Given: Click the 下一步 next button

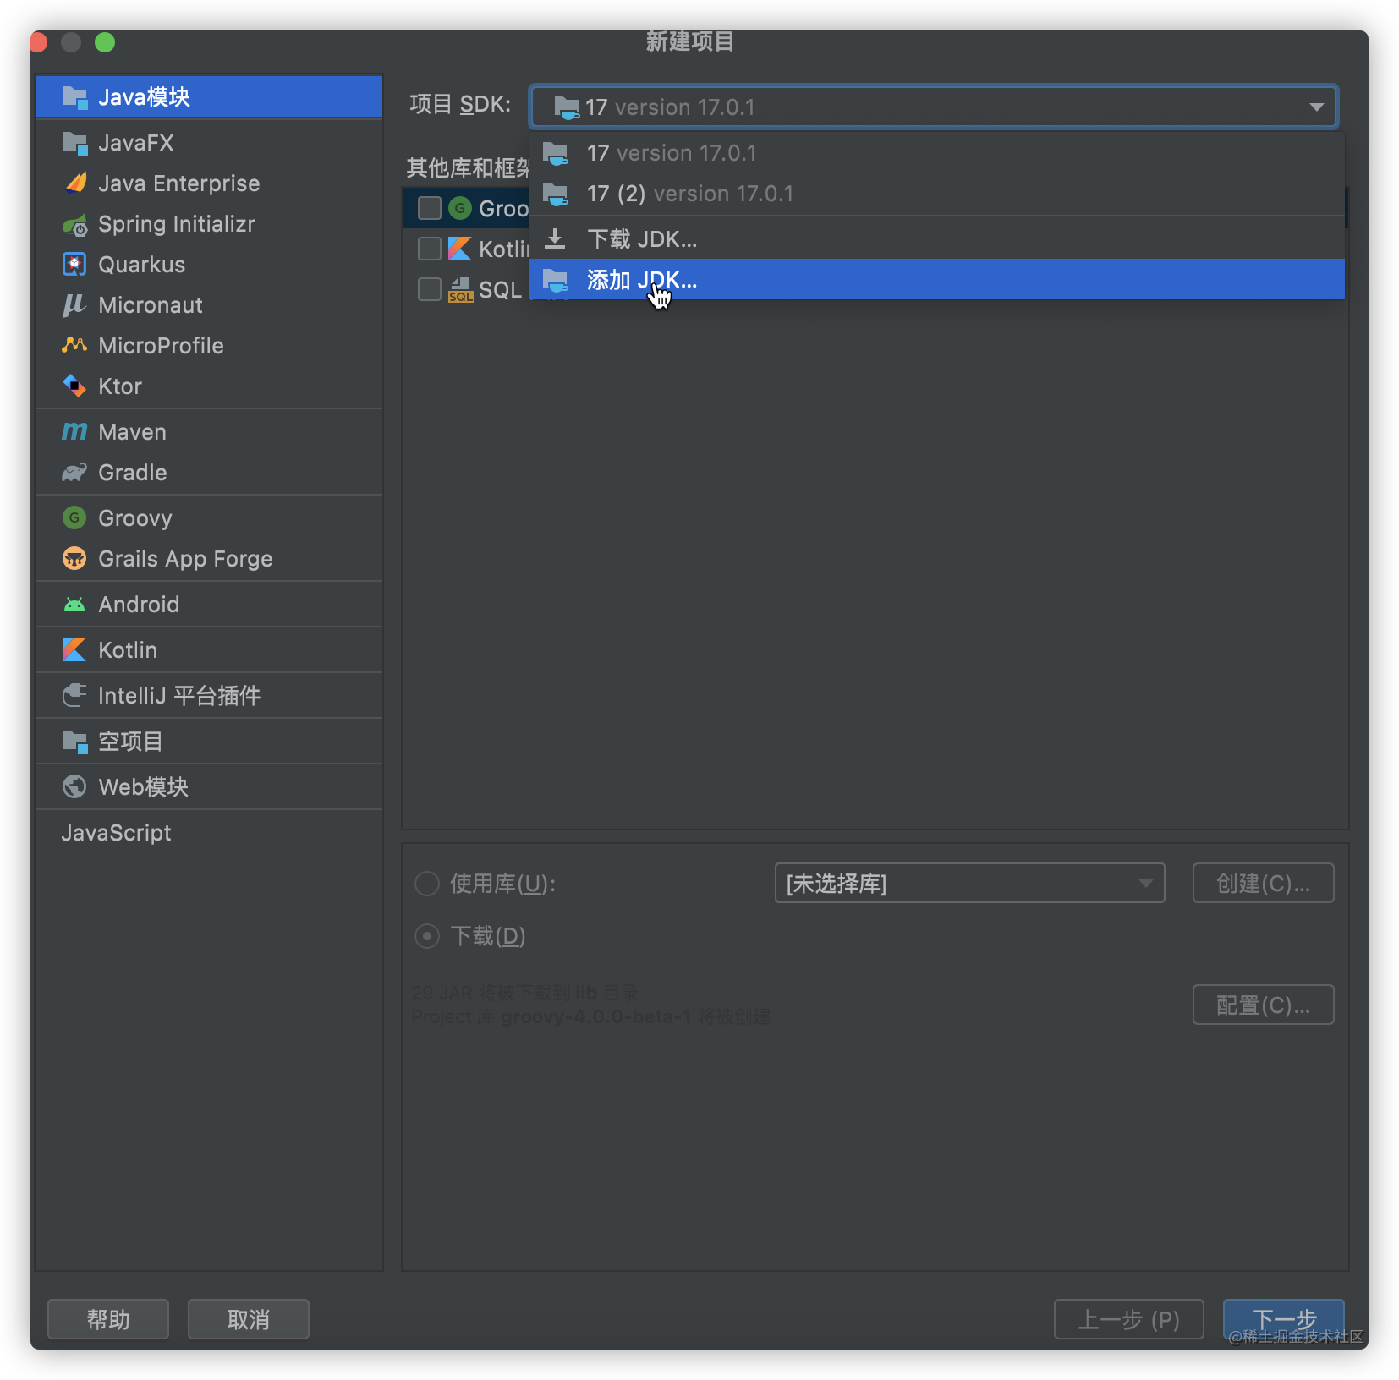Looking at the screenshot, I should point(1283,1319).
